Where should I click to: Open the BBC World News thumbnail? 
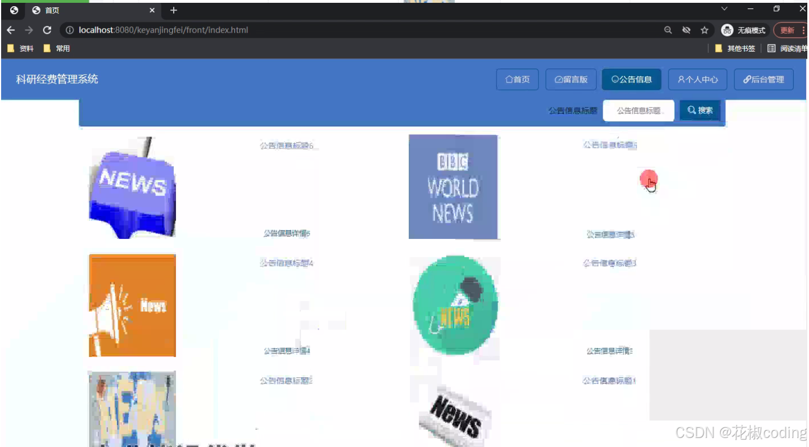tap(453, 187)
